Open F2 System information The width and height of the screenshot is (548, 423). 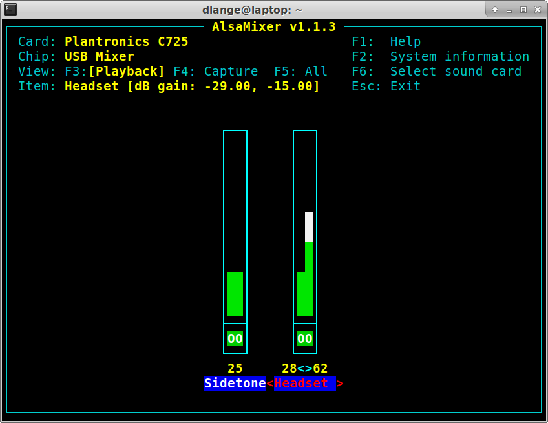(440, 57)
